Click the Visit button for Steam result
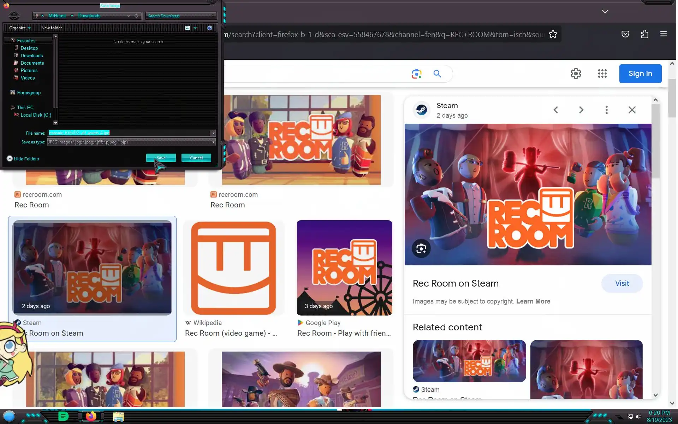The image size is (678, 424). click(x=621, y=283)
